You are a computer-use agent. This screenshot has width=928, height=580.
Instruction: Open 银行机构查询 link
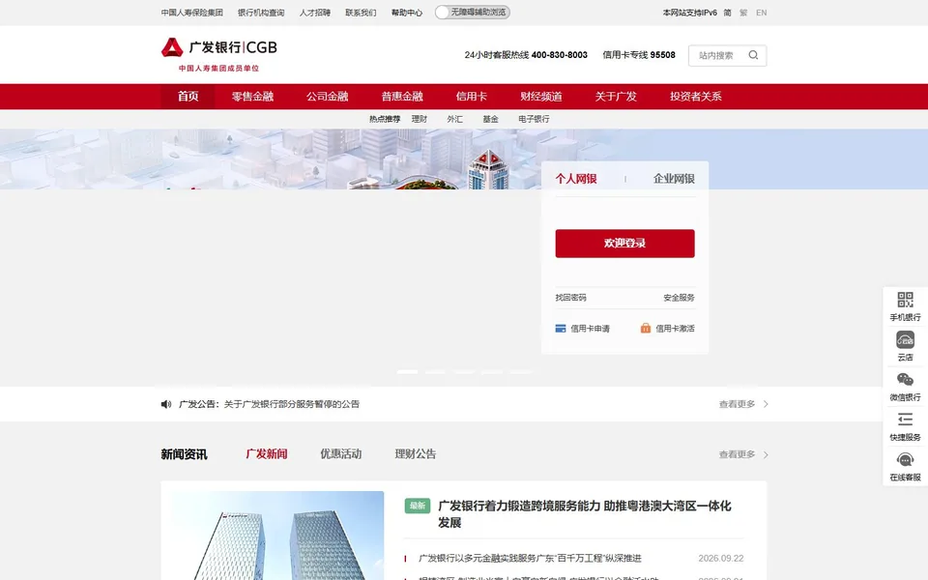click(x=261, y=13)
